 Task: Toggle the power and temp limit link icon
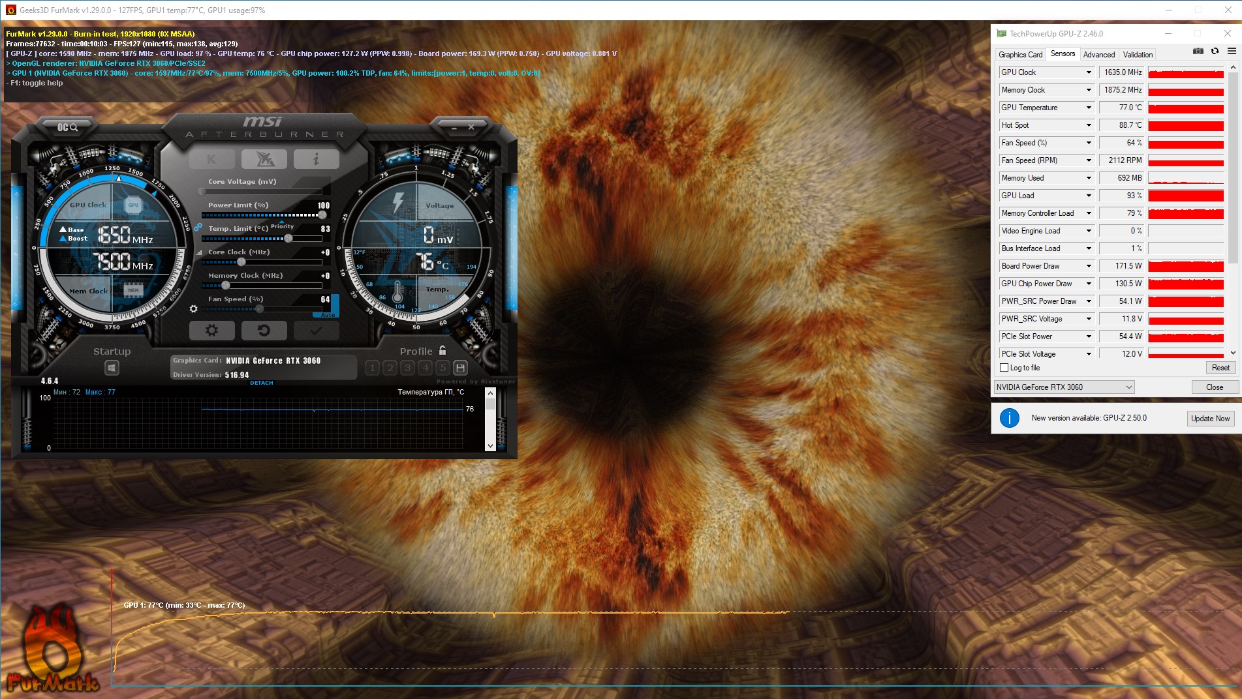point(198,227)
